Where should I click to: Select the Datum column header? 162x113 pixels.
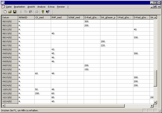(x=10, y=17)
